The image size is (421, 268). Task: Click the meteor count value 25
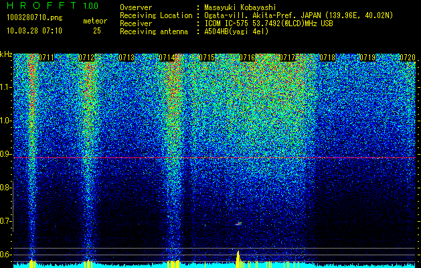click(97, 31)
